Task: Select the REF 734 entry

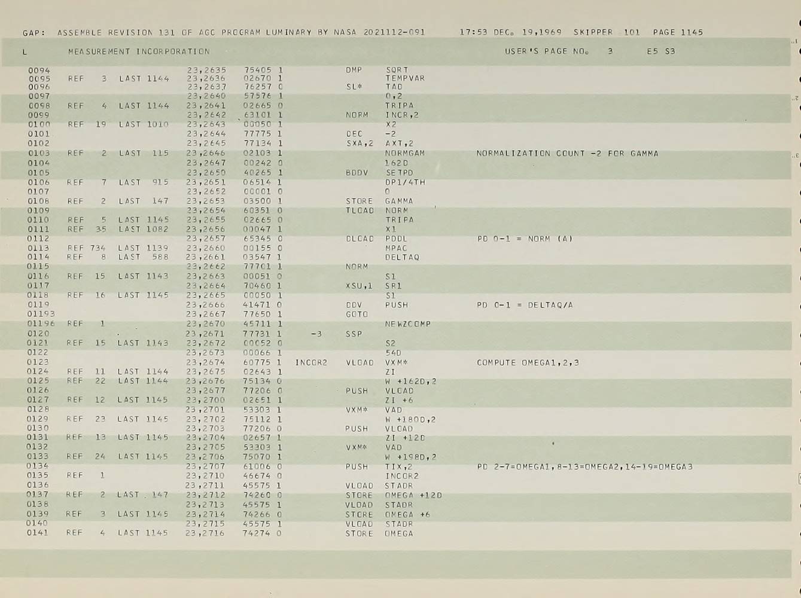Action: pos(86,248)
